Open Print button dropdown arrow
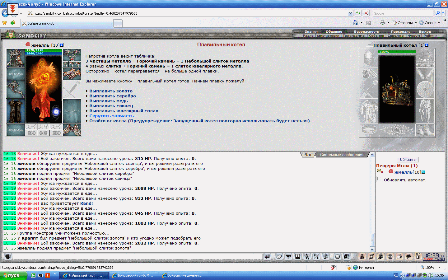This screenshot has width=448, height=280. click(x=388, y=23)
